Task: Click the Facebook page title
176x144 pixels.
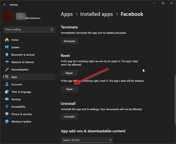Action: [x=132, y=14]
